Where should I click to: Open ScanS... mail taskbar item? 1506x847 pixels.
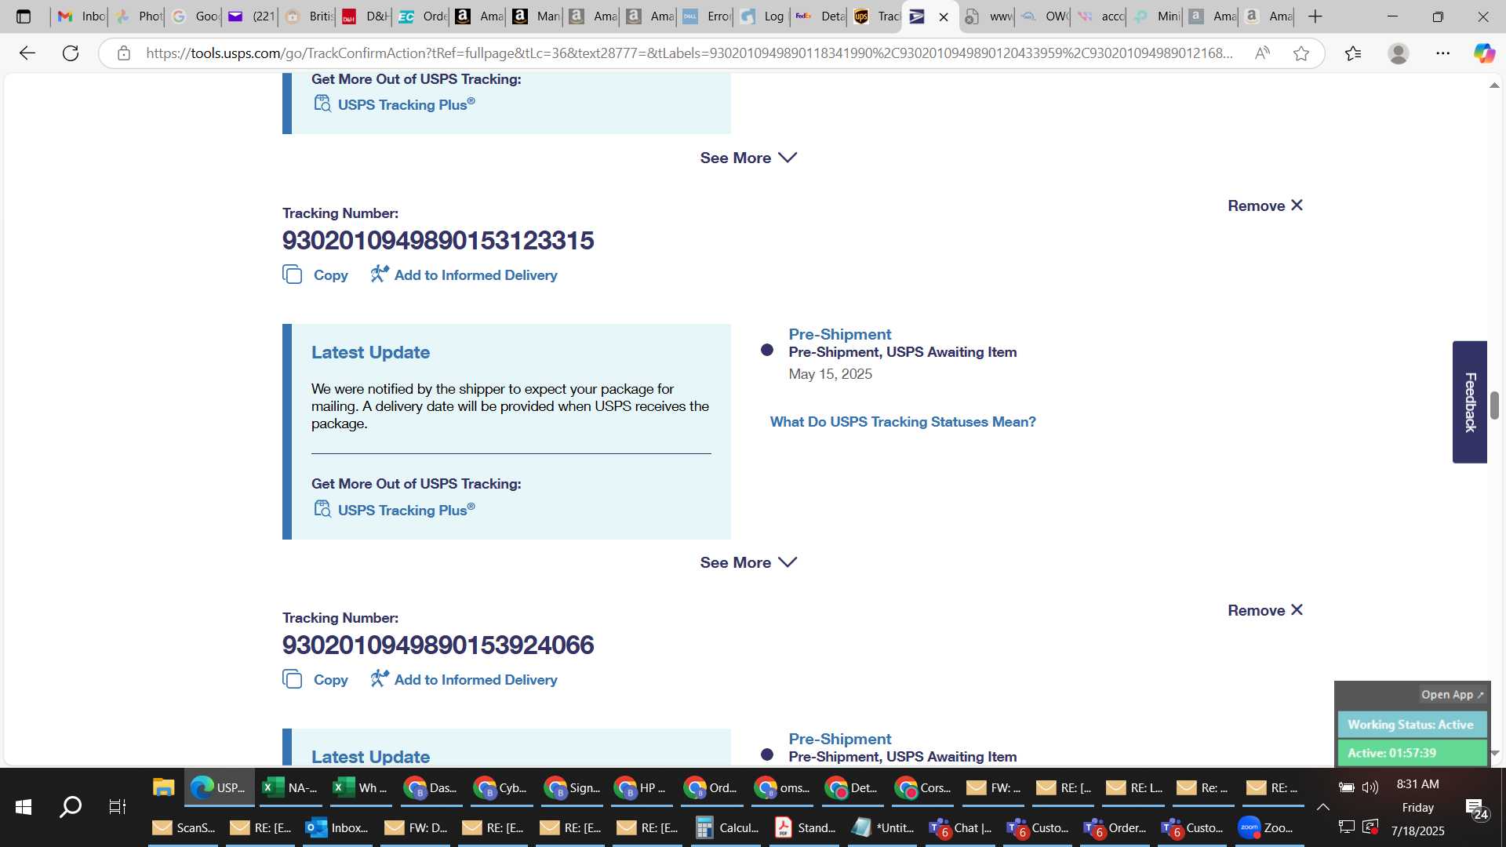pyautogui.click(x=184, y=827)
